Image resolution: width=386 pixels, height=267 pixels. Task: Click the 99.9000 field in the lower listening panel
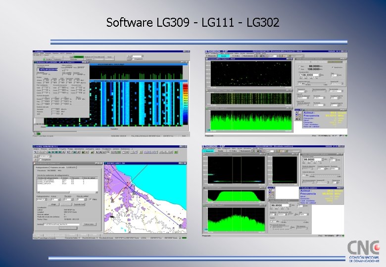click(x=280, y=205)
